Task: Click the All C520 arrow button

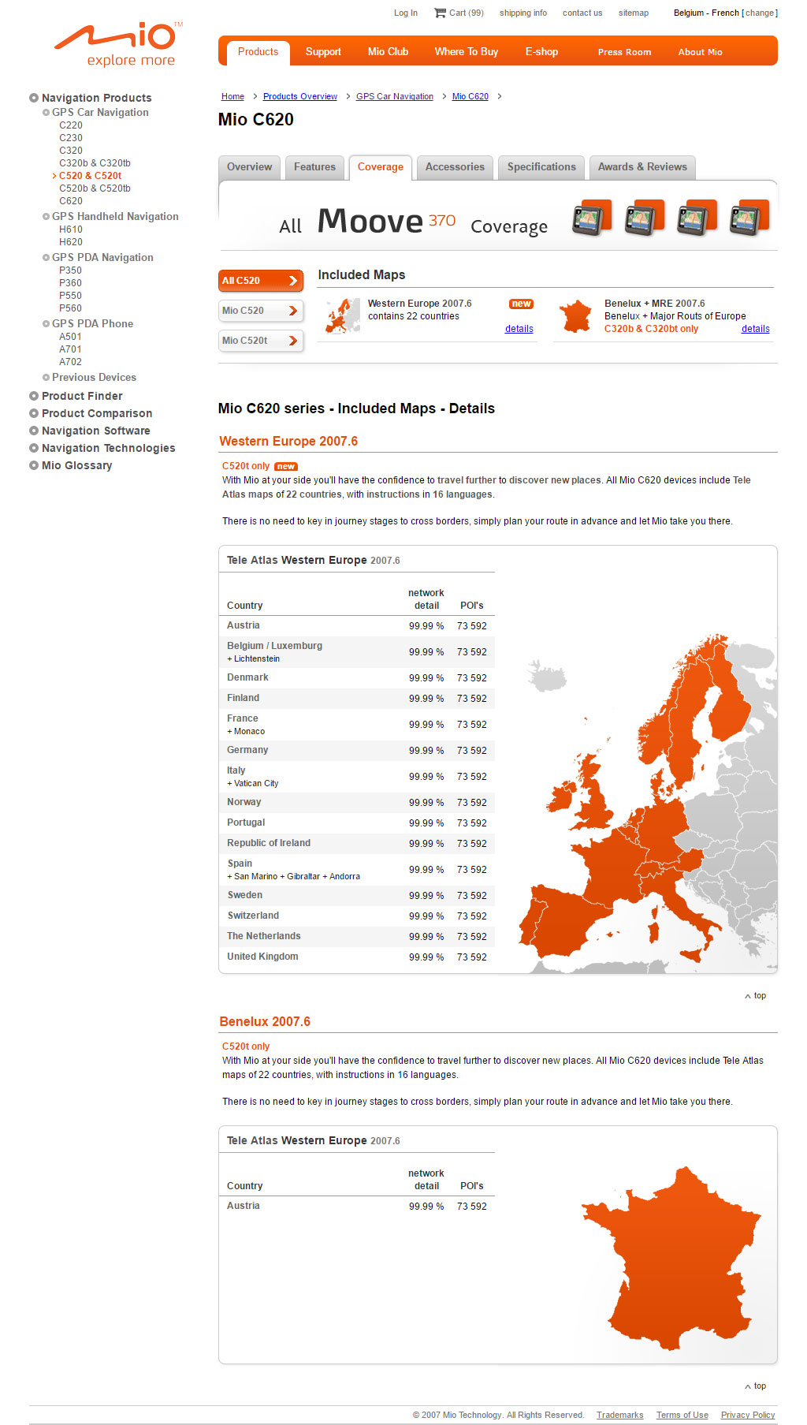Action: point(261,281)
